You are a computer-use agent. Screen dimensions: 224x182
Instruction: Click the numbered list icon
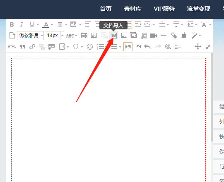click(x=101, y=47)
